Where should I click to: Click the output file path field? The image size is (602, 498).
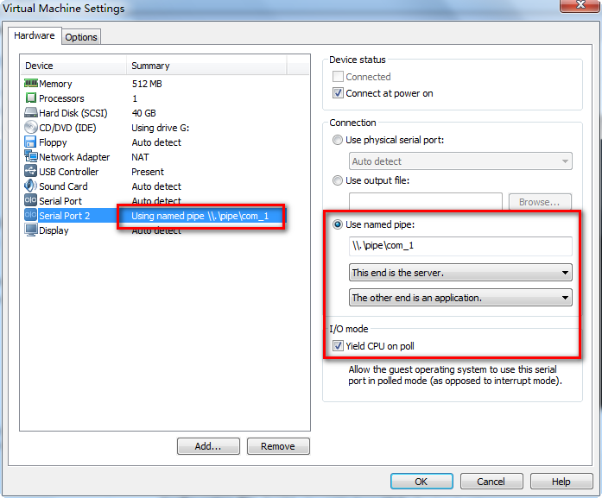coord(426,201)
